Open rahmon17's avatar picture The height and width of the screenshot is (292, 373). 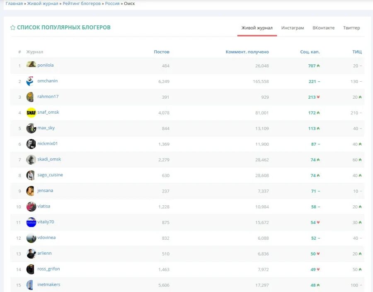click(x=30, y=97)
